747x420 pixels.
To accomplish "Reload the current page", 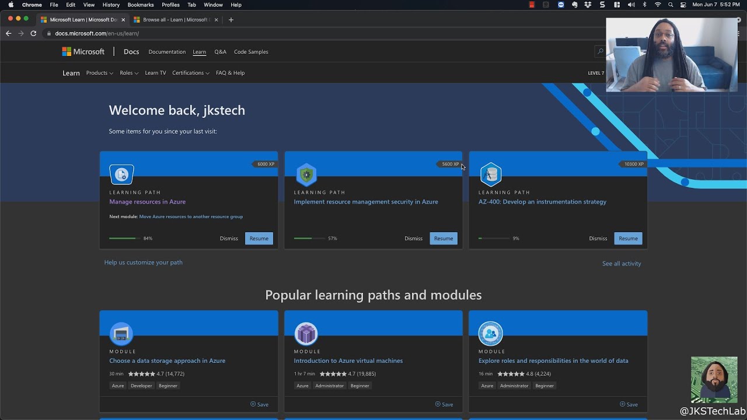I will tap(33, 34).
